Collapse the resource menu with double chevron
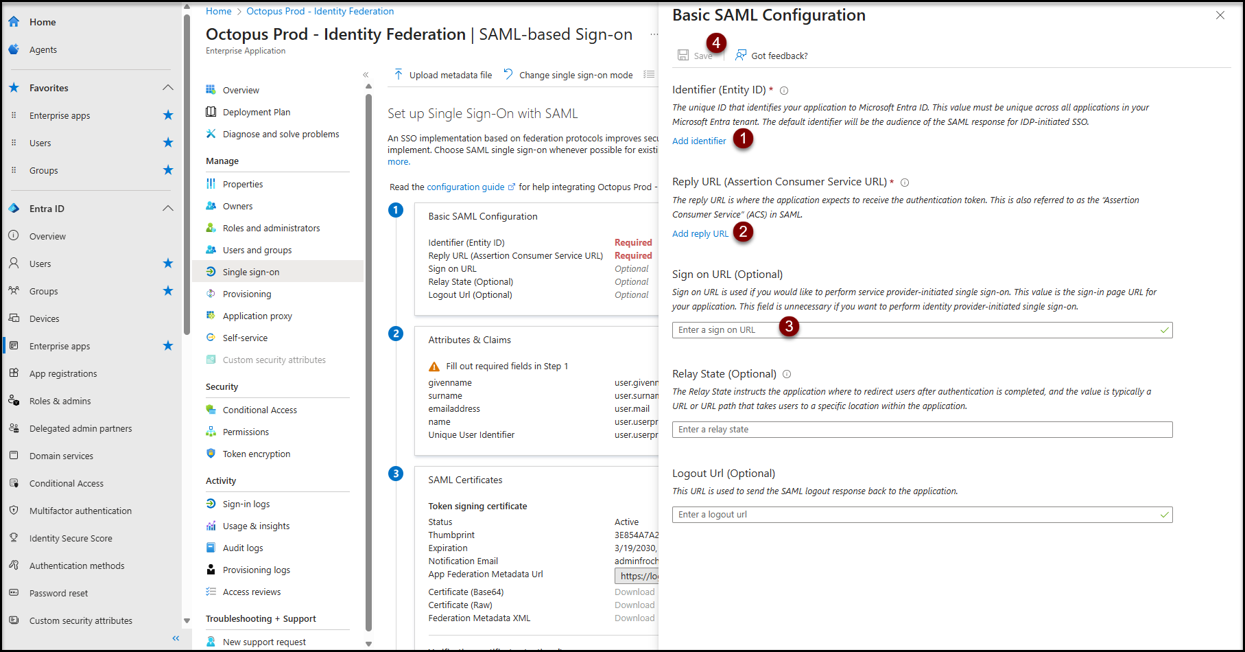 [366, 75]
